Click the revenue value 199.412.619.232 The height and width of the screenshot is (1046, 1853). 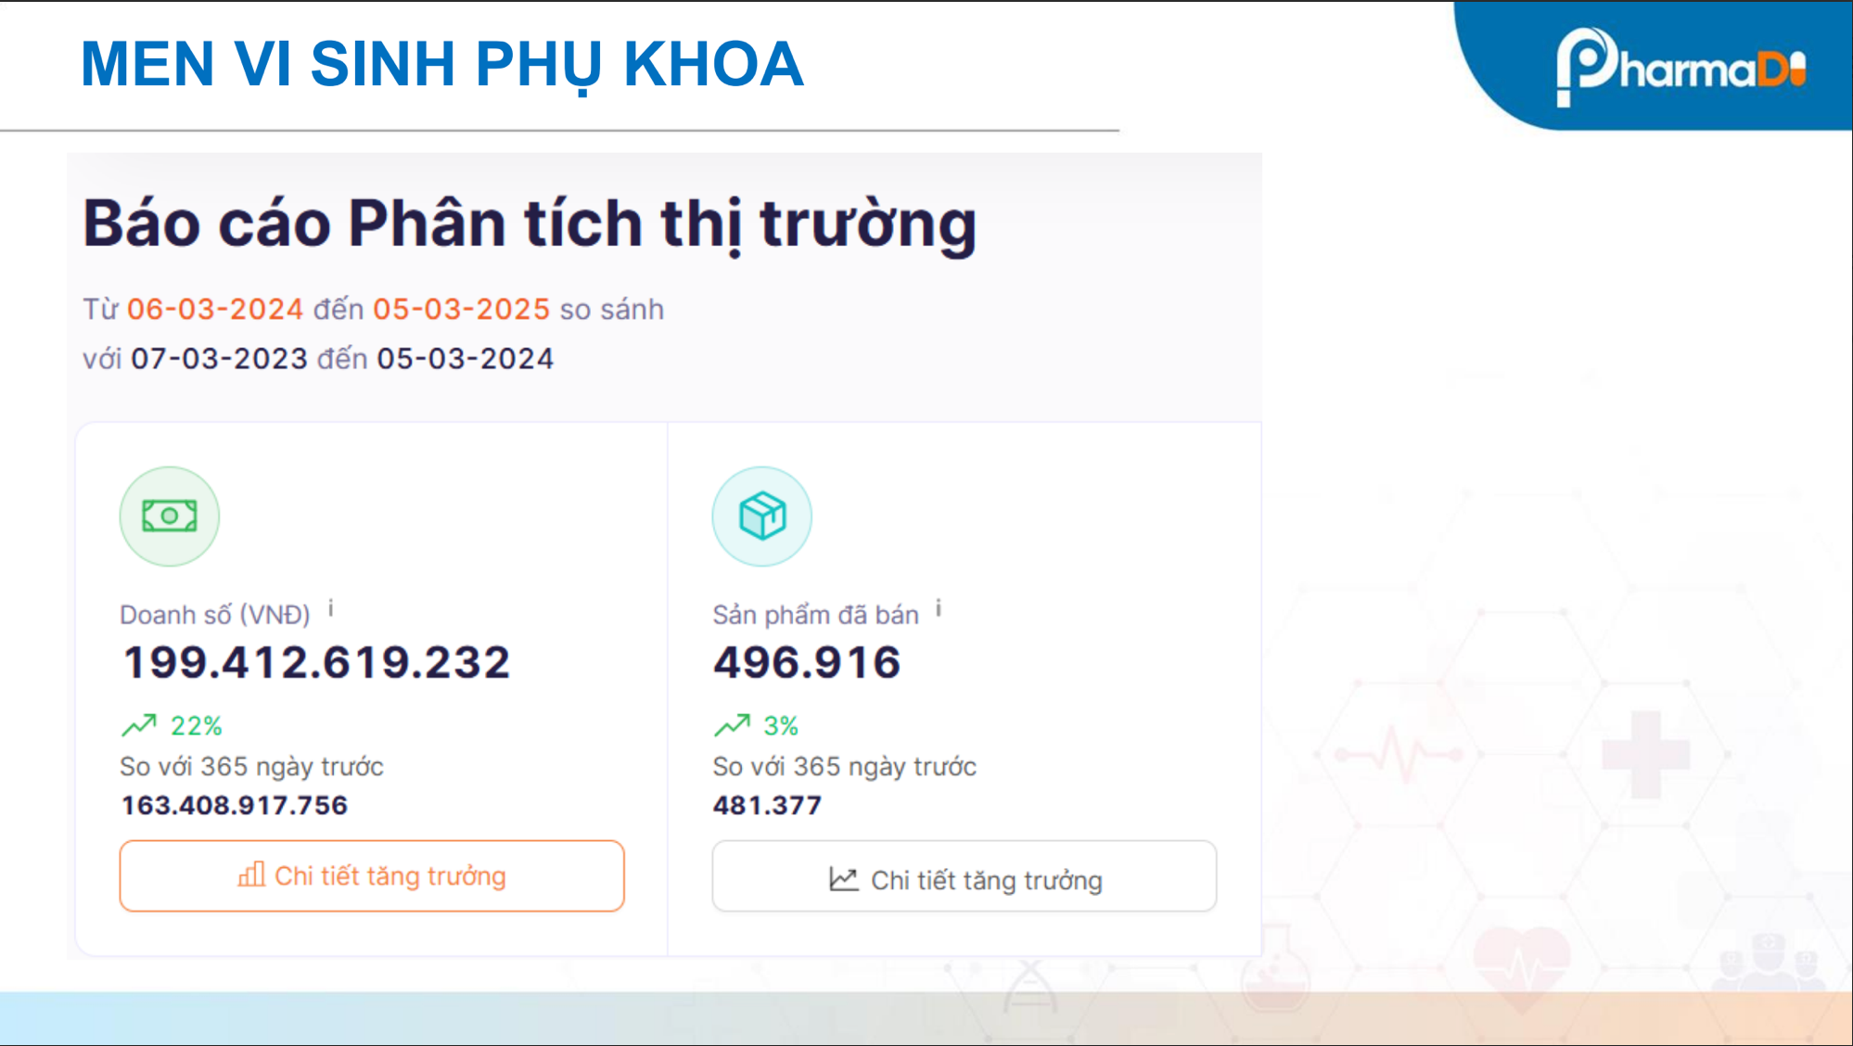315,660
